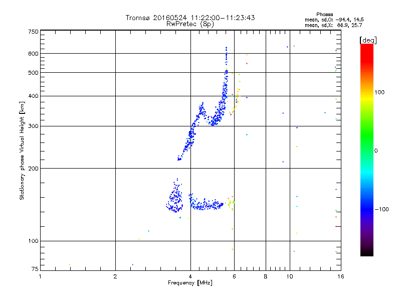Pick the black bottom end of the color bar
Image resolution: width=401 pixels, height=301 pixels.
367,252
